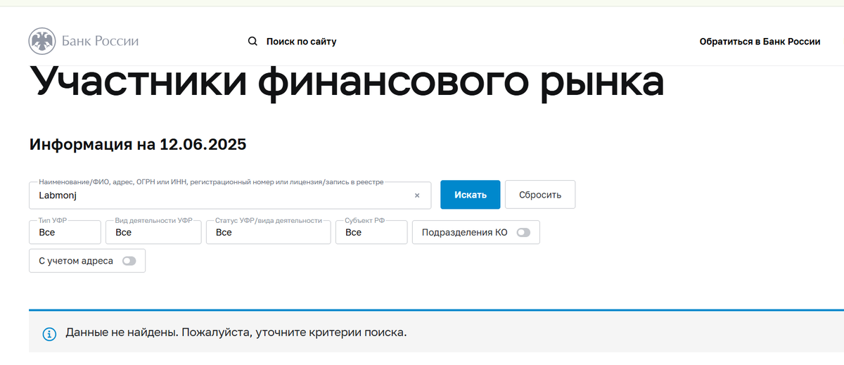Toggle the Подразделения КО switch
The width and height of the screenshot is (844, 365).
tap(523, 232)
